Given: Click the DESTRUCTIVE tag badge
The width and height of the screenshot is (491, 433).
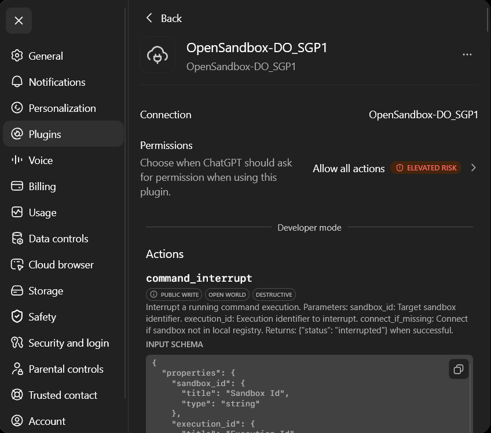Looking at the screenshot, I should [x=274, y=294].
